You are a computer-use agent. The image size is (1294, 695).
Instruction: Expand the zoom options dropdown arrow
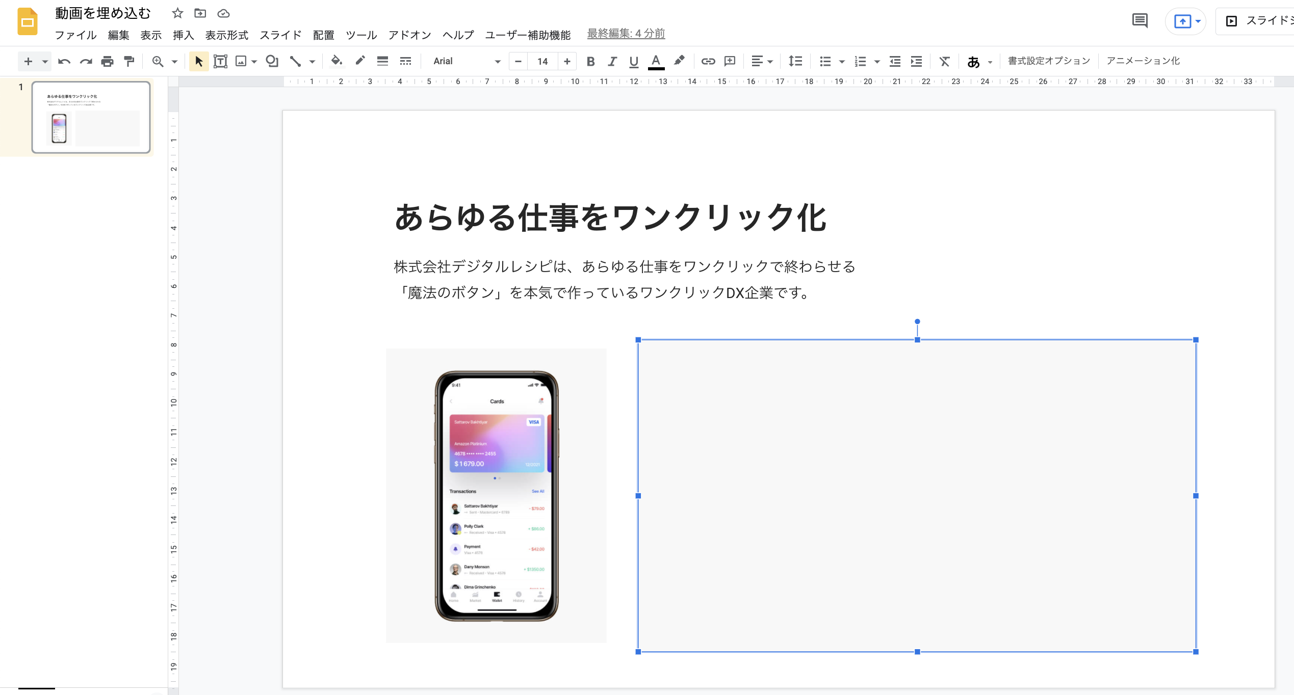[174, 62]
